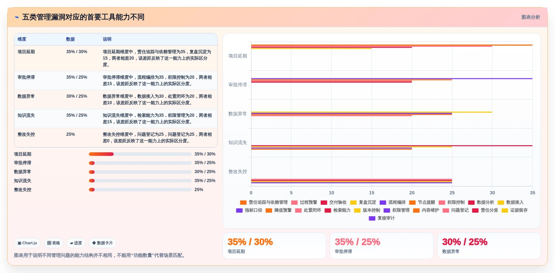Hide the 节点提醒 dataset in legend

tap(422, 203)
